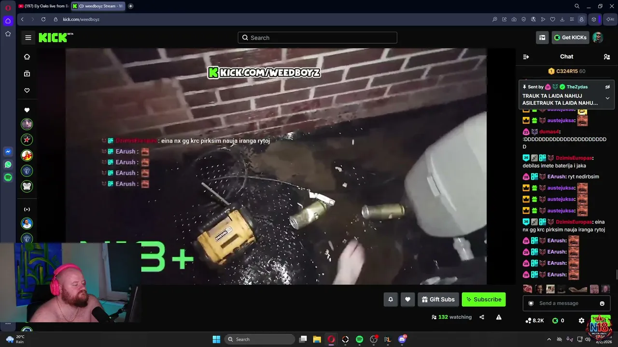This screenshot has height=347, width=618.
Task: Open Opera Start Page home sidebar button
Action: 8,21
